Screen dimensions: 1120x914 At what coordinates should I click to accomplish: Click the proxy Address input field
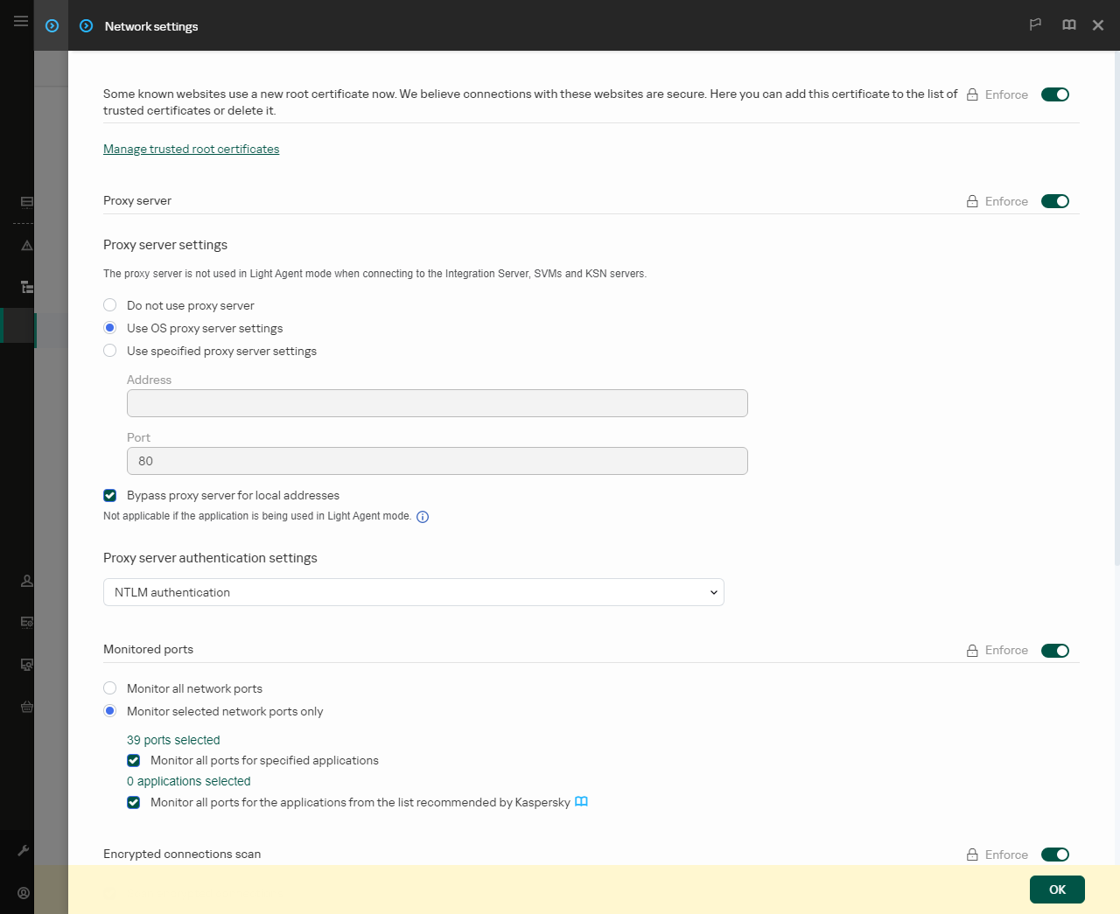coord(437,403)
